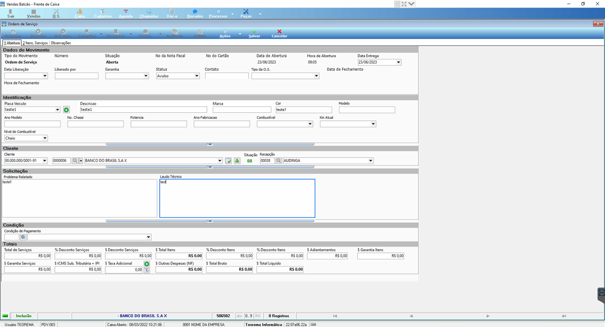
Task: Click the client edit note icon
Action: click(228, 161)
